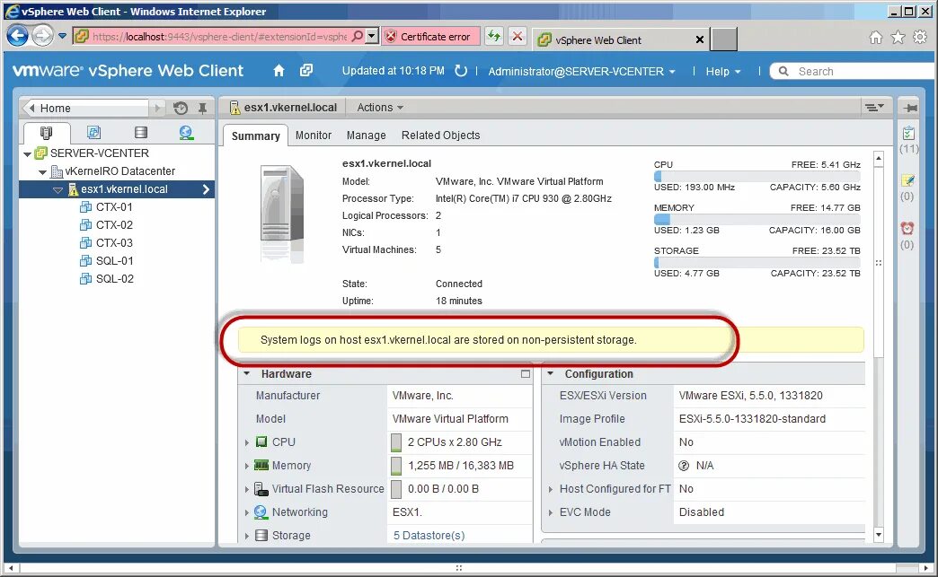The width and height of the screenshot is (938, 577).
Task: Select the Hosts and Clusters inventory tab icon
Action: (x=46, y=133)
